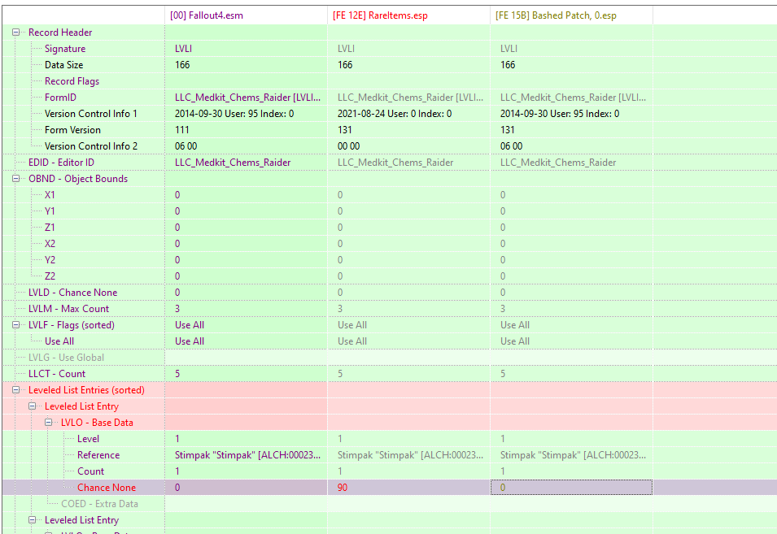Click Data Size 166 in Fallout4.esm column
The width and height of the screenshot is (777, 534).
click(182, 65)
